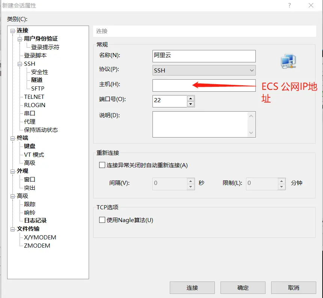
Task: Click the session computer icon
Action: pos(288,61)
